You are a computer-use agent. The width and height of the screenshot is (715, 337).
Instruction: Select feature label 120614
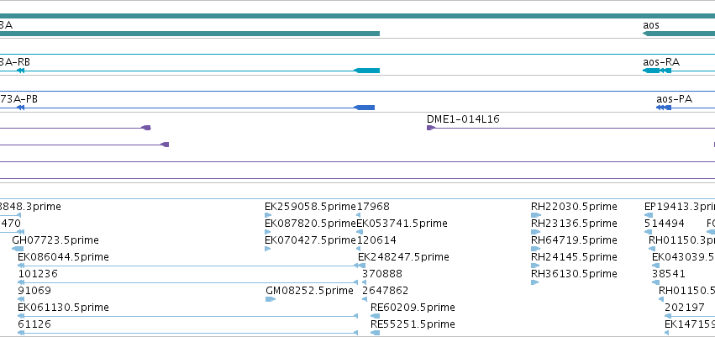coord(376,240)
